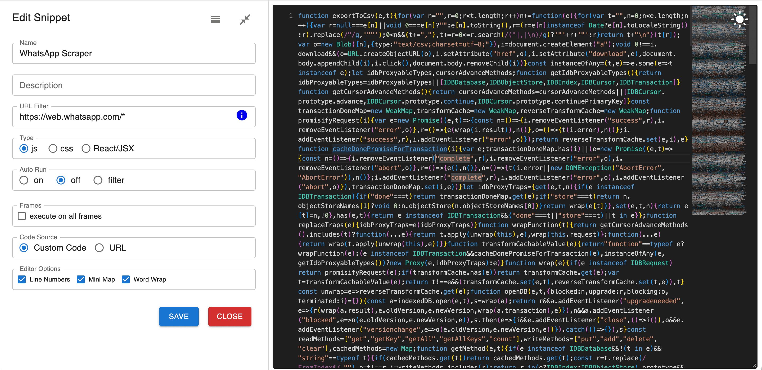Toggle light theme sun icon
Viewport: 762px width, 370px height.
740,19
